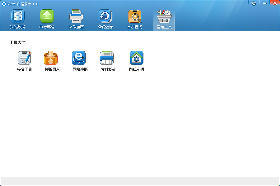Viewport: 280px width, 186px height.
Task: Click the iSafe lock logo in title bar
Action: point(4,4)
